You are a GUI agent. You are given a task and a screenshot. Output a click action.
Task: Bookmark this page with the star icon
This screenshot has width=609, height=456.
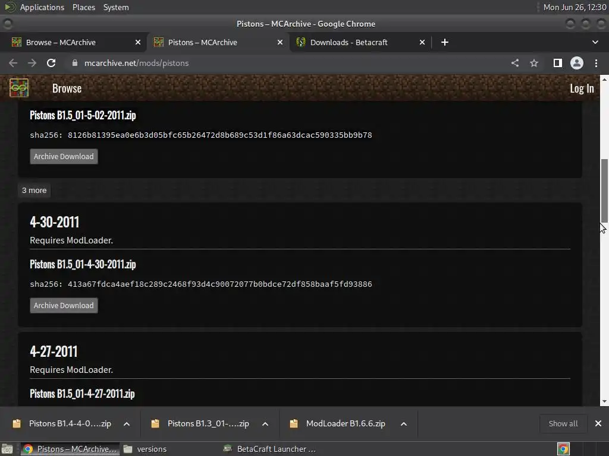535,63
